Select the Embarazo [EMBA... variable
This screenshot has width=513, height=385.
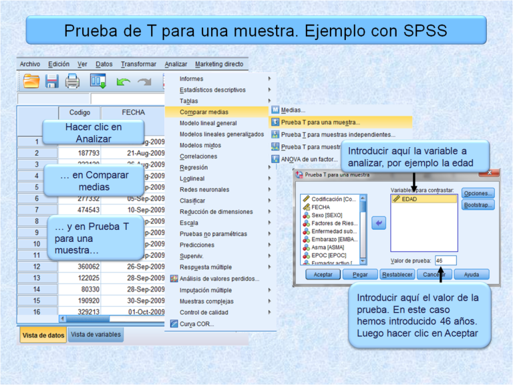pyautogui.click(x=330, y=239)
